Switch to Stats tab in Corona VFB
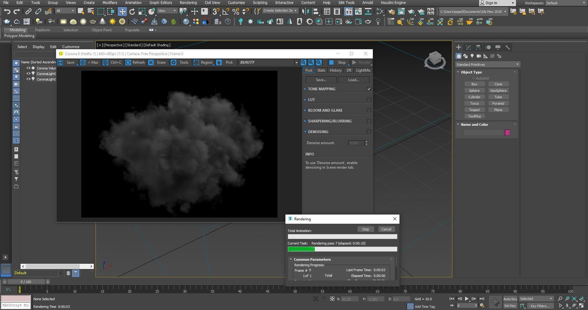Screen dimensions: 588x310 [x=321, y=70]
